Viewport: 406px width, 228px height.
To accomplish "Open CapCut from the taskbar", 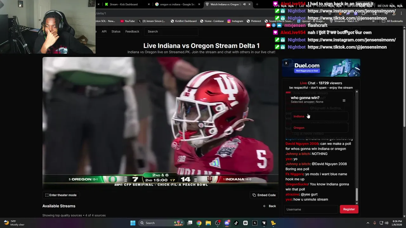I will pyautogui.click(x=245, y=223).
